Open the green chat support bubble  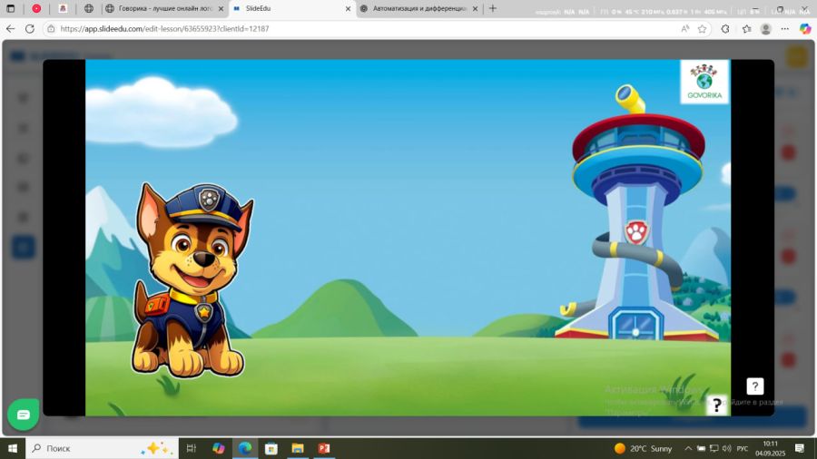point(24,415)
